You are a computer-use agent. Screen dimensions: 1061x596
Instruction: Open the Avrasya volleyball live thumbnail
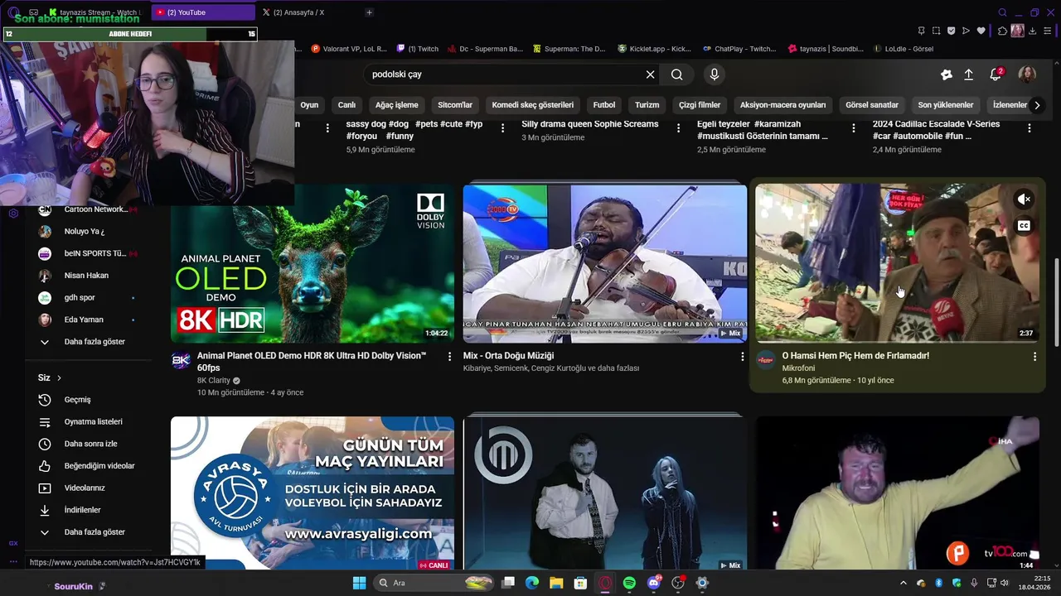312,493
